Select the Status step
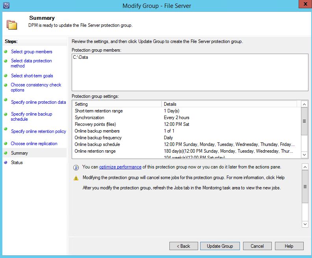The image size is (312, 258). [17, 163]
